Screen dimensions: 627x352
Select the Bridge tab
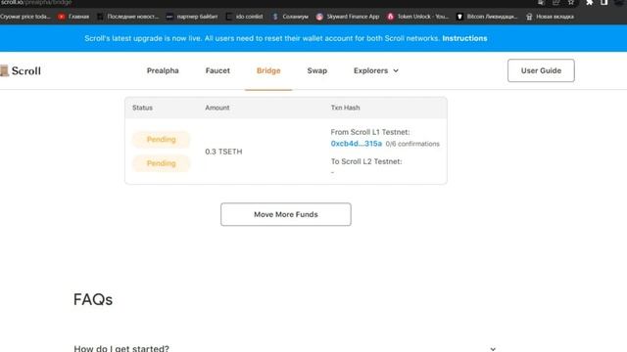(268, 70)
